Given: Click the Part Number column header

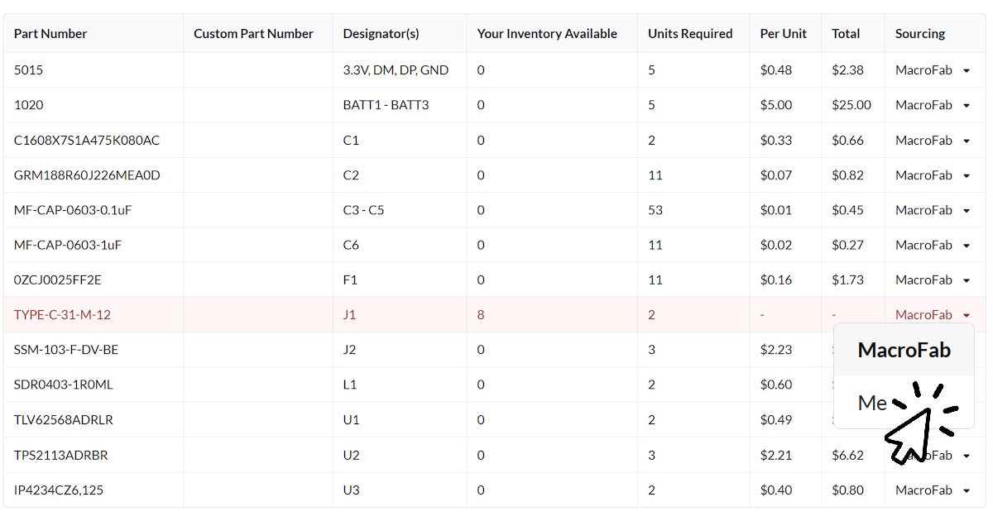Looking at the screenshot, I should tap(50, 34).
